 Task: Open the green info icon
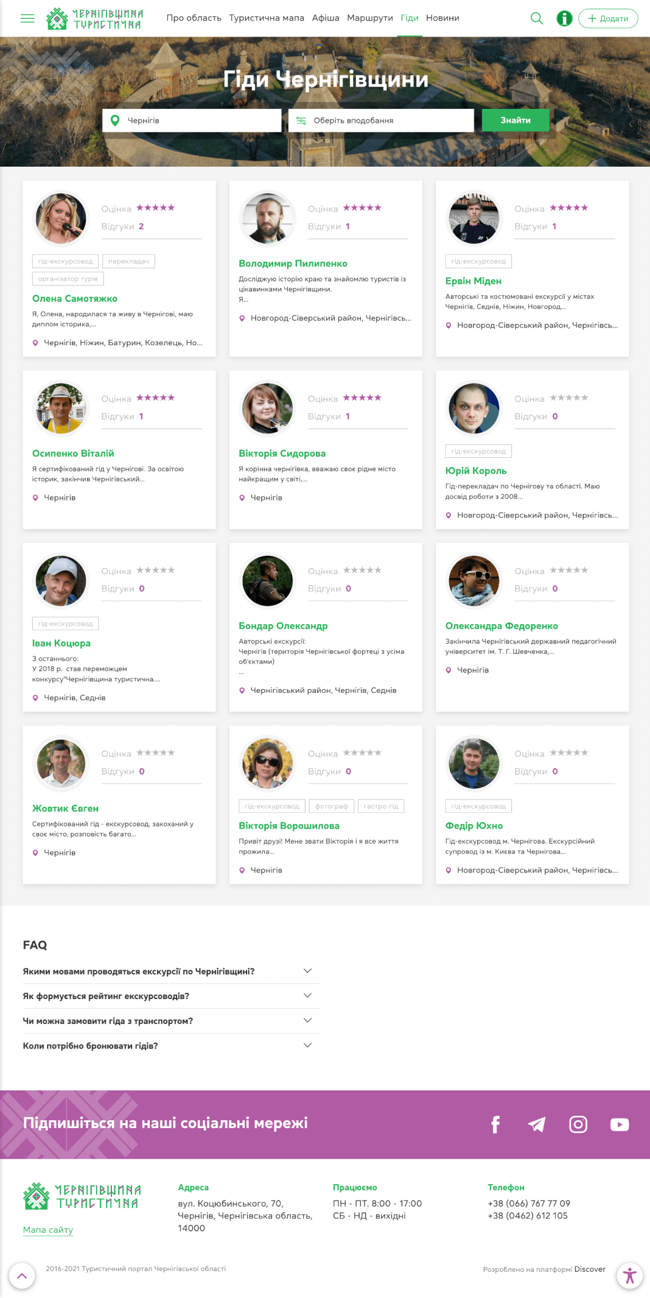click(x=564, y=18)
